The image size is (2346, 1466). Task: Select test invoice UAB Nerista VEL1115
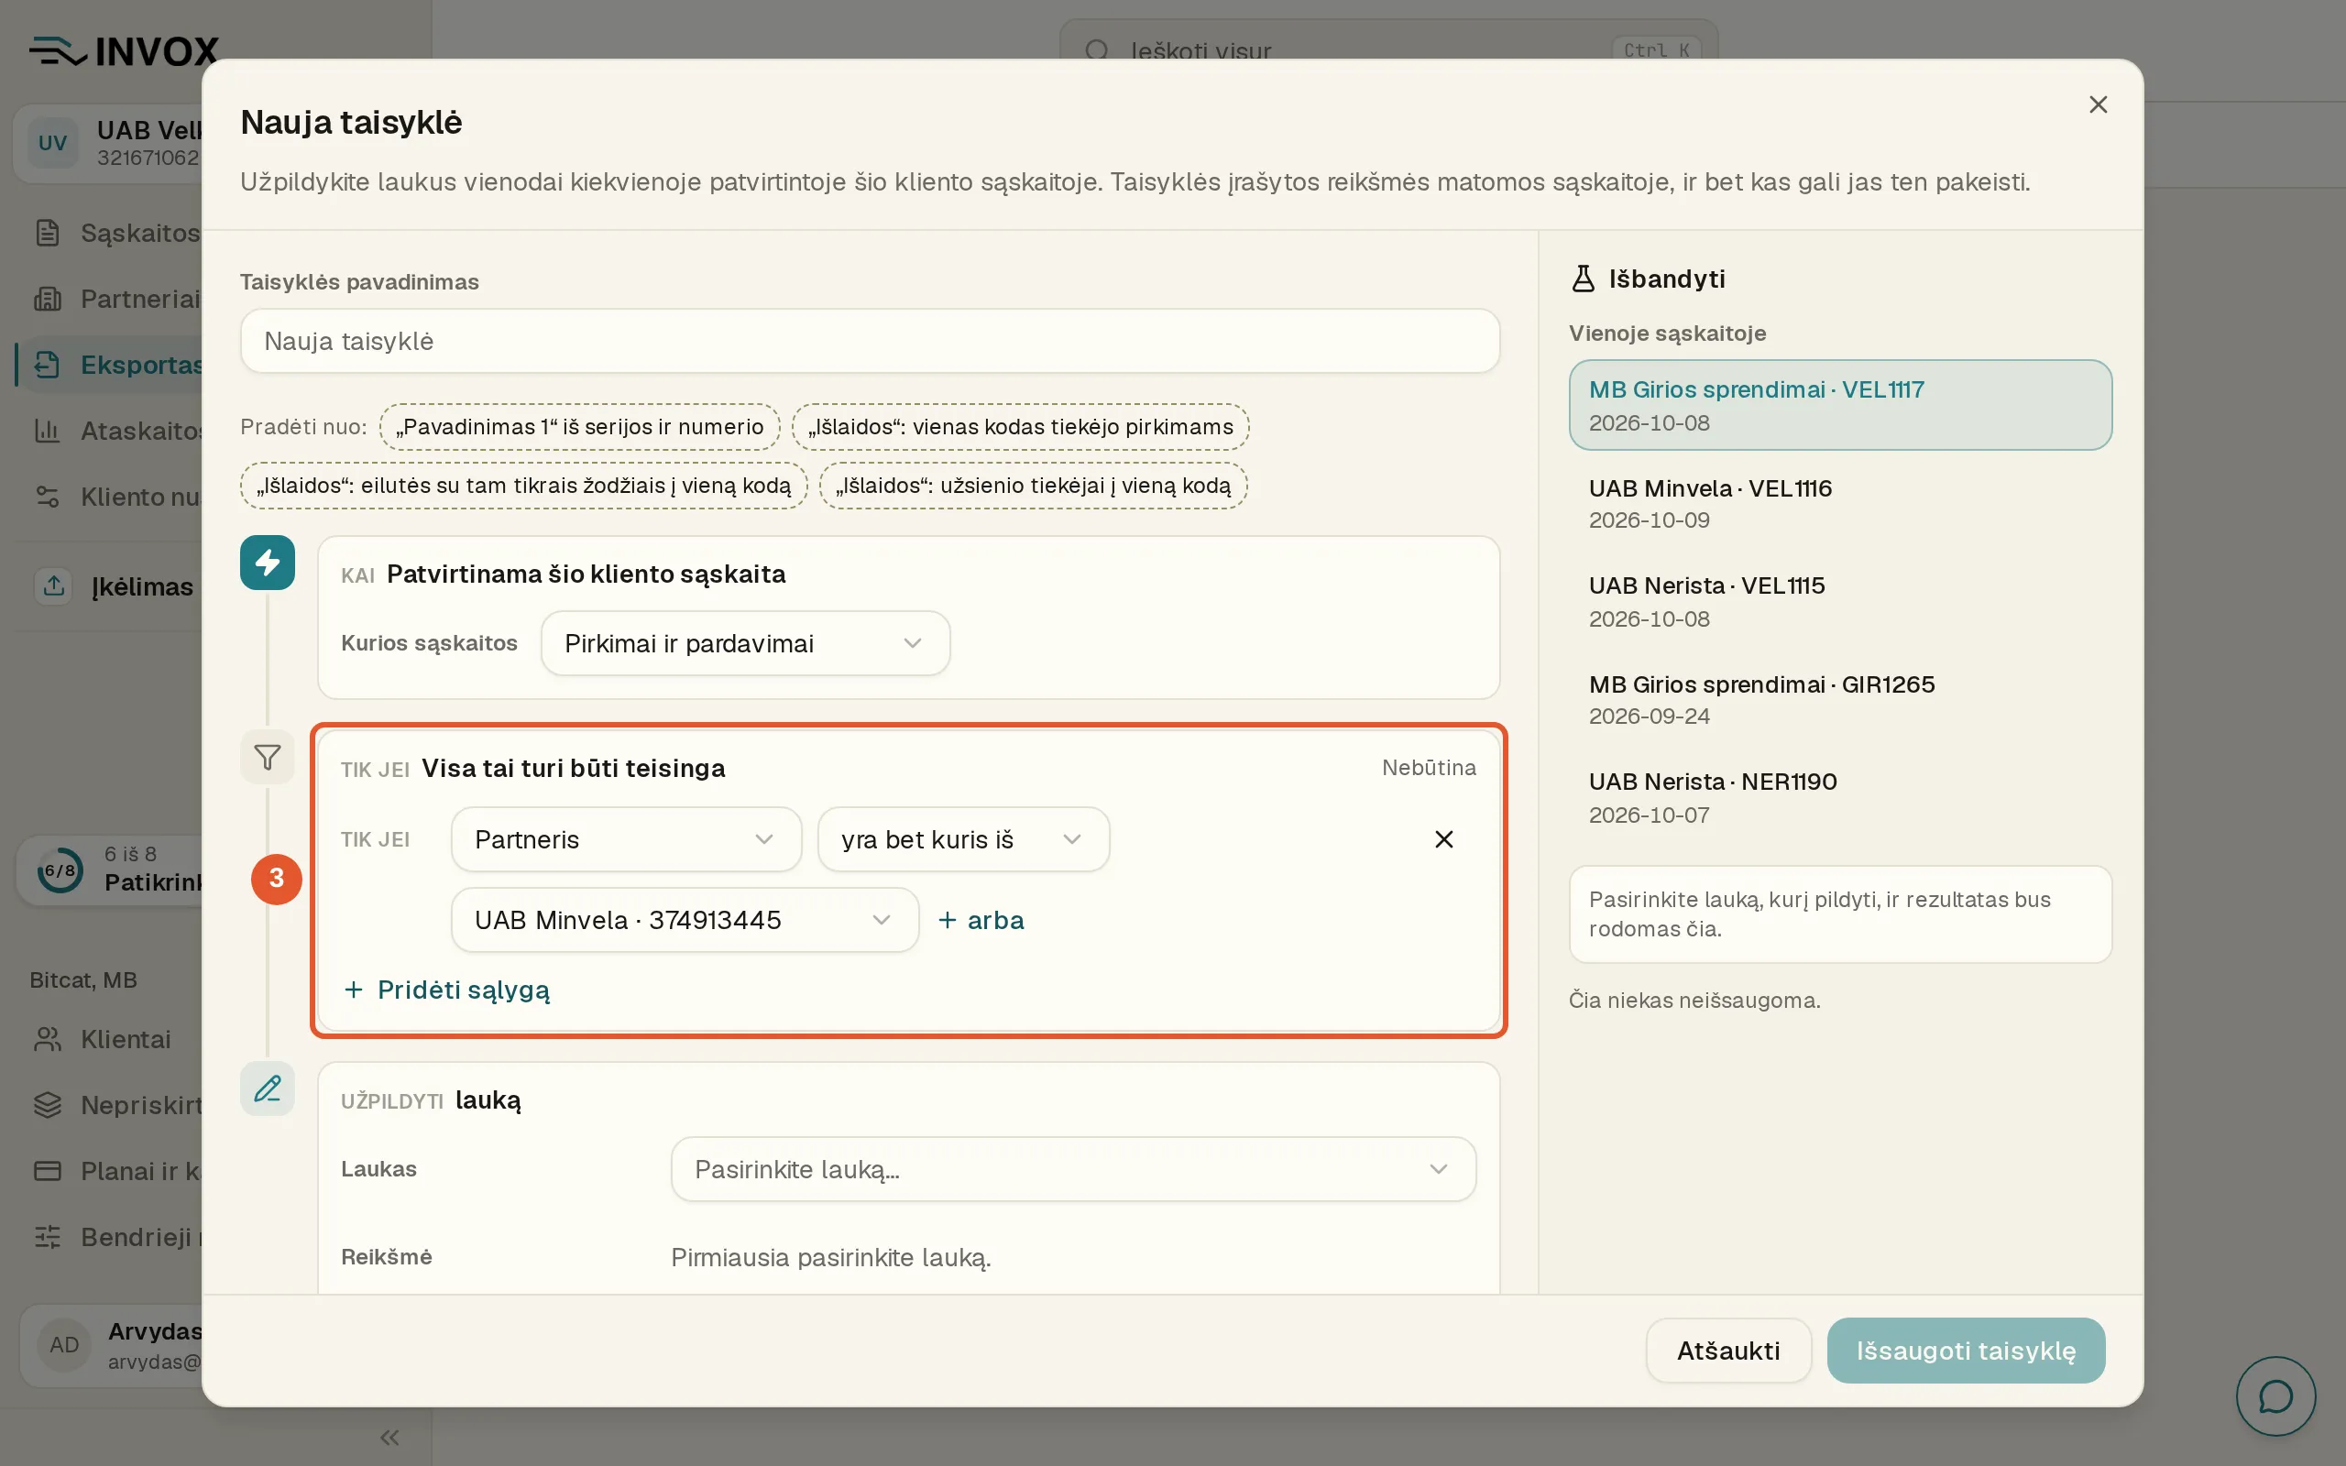pyautogui.click(x=1840, y=601)
